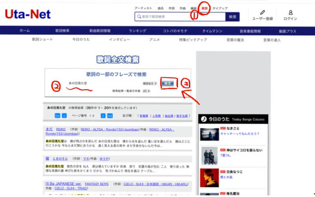Open the なきごと thumbnail in 今日のうた

pyautogui.click(x=209, y=134)
